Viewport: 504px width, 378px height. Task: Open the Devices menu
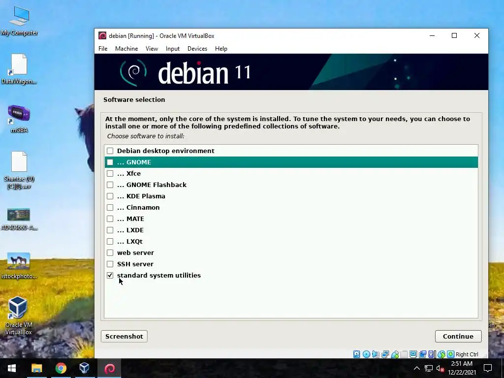(197, 49)
